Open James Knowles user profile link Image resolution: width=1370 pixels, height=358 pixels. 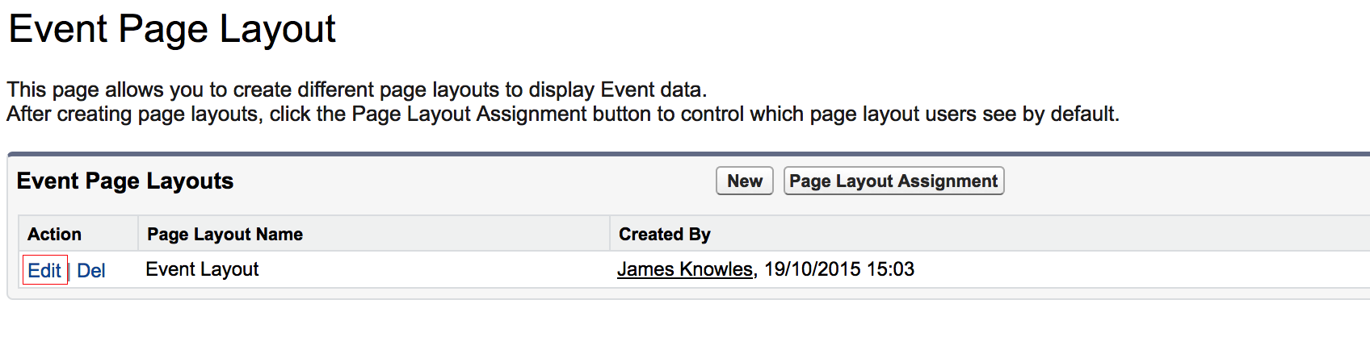pyautogui.click(x=684, y=269)
